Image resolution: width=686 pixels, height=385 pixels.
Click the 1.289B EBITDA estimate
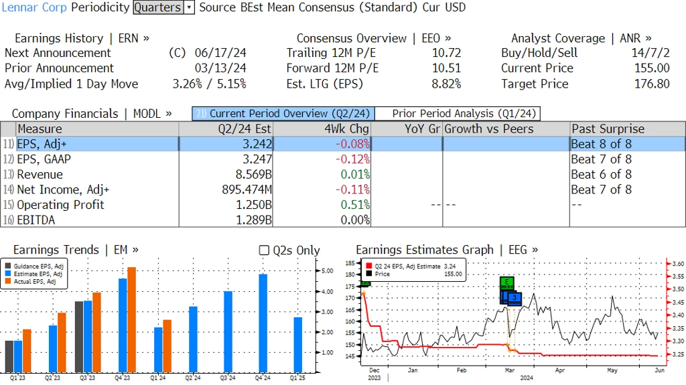(x=254, y=220)
